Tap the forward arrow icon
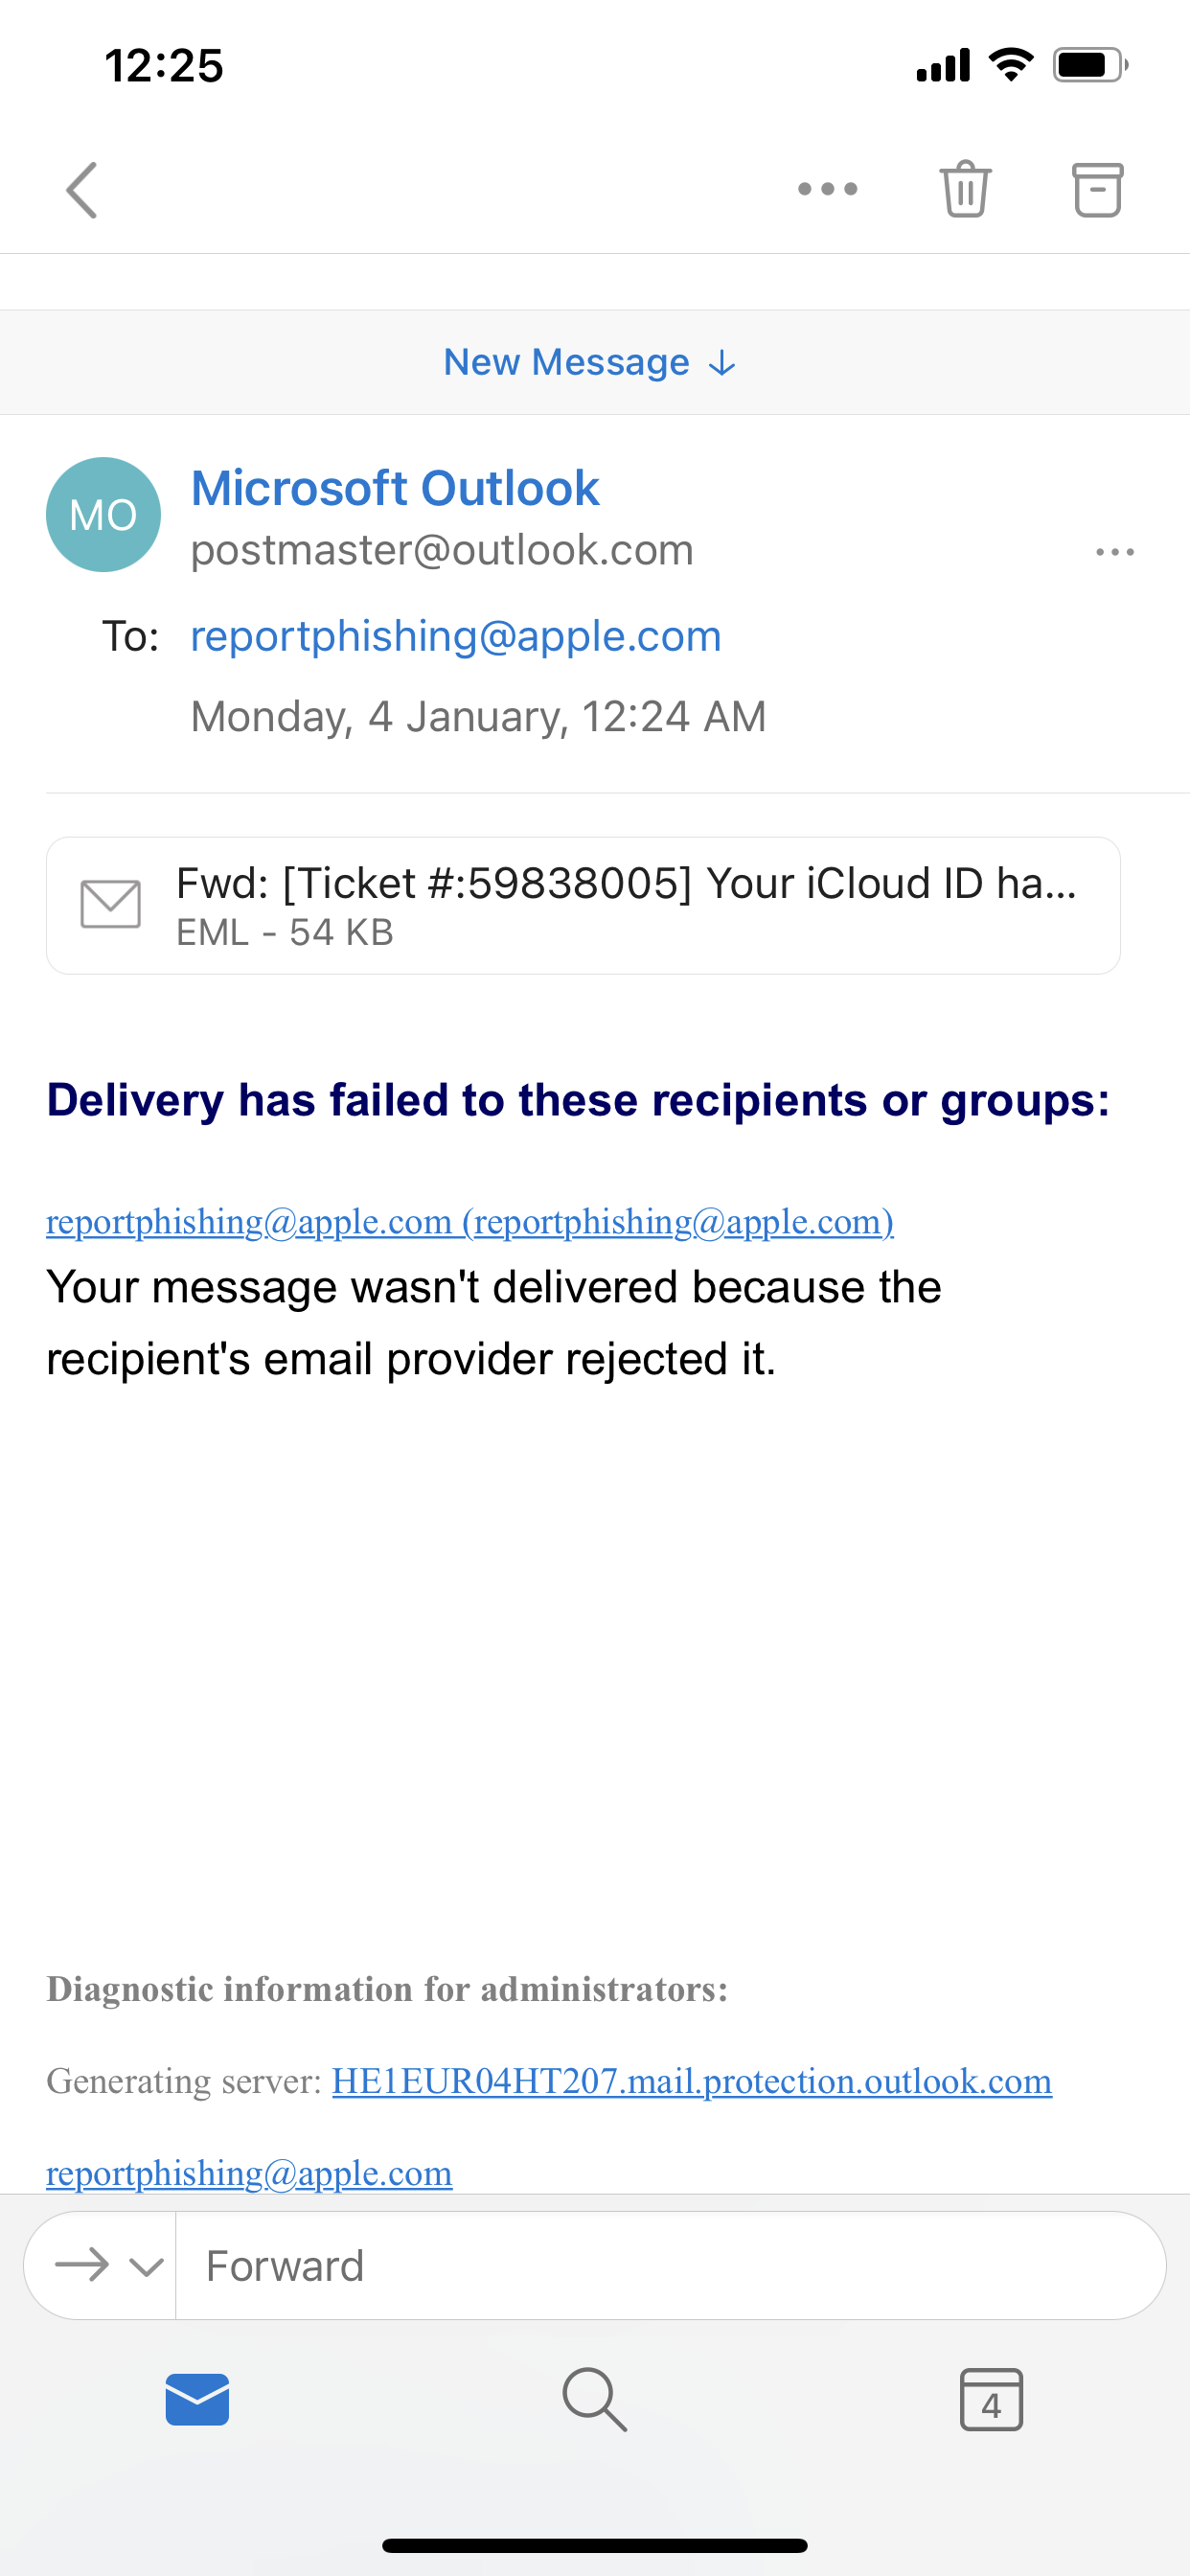 (82, 2265)
